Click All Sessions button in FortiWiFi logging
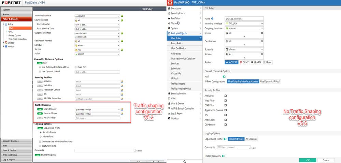 [x=251, y=139]
